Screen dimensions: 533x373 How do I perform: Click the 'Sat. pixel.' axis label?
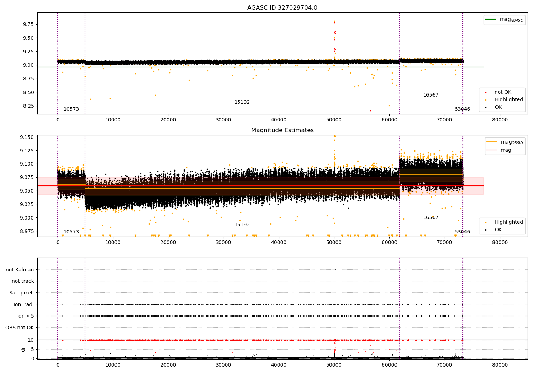pos(22,293)
